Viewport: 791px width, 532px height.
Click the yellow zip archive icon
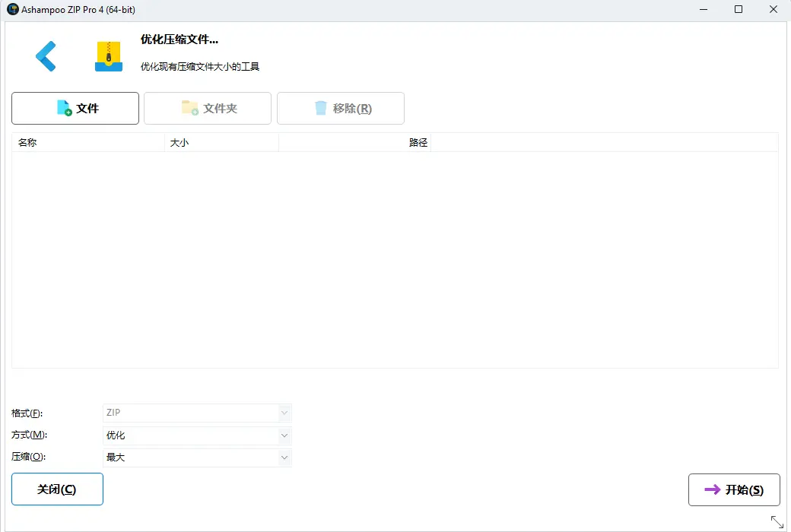click(x=109, y=56)
